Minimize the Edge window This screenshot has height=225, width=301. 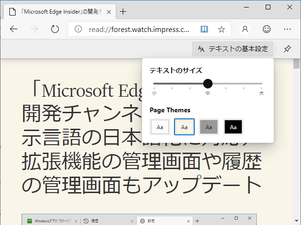coord(246,8)
